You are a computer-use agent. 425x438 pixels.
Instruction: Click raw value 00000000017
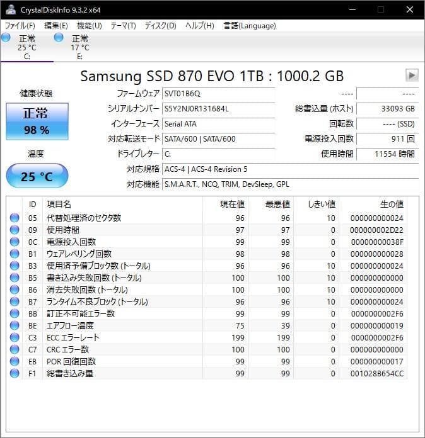pos(377,361)
